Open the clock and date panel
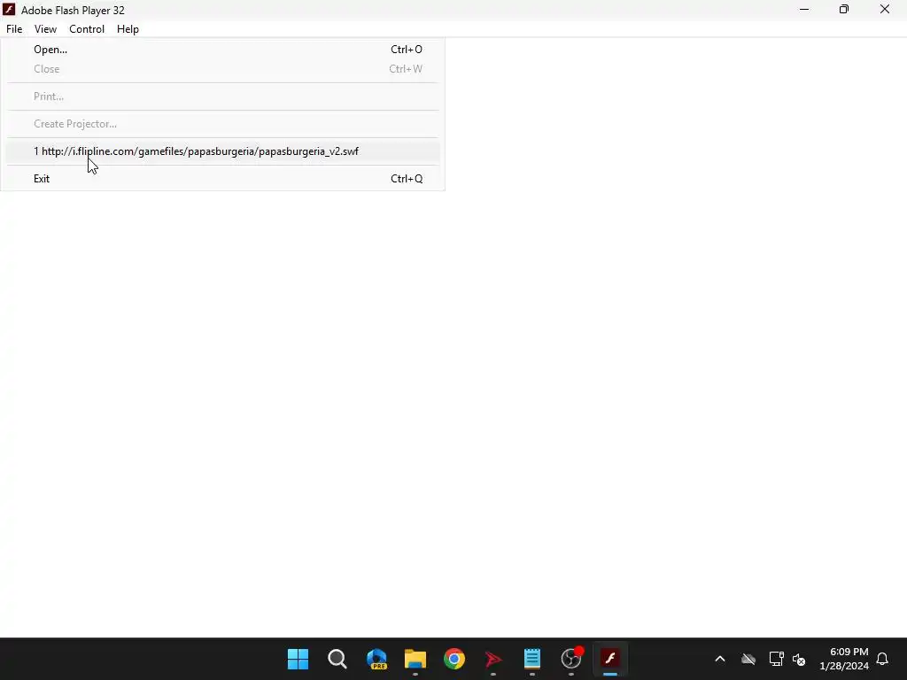Viewport: 907px width, 680px height. [844, 659]
